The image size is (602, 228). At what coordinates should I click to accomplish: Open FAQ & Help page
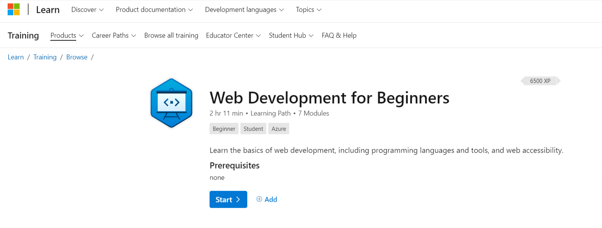pyautogui.click(x=339, y=35)
